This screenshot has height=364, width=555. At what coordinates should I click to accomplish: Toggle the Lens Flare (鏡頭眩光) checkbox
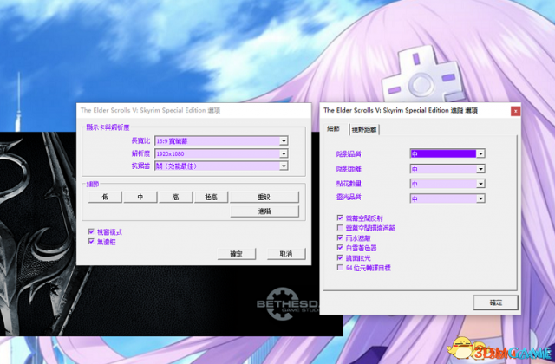[x=340, y=258]
